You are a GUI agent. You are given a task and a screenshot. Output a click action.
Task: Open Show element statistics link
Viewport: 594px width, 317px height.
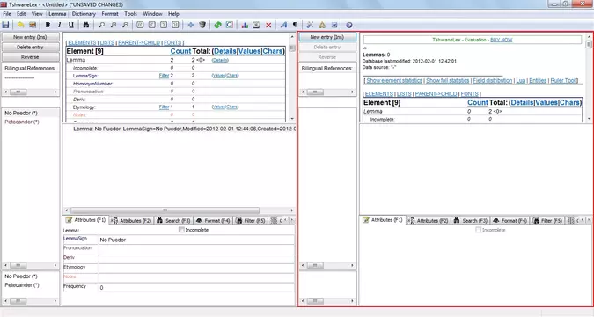pos(394,80)
